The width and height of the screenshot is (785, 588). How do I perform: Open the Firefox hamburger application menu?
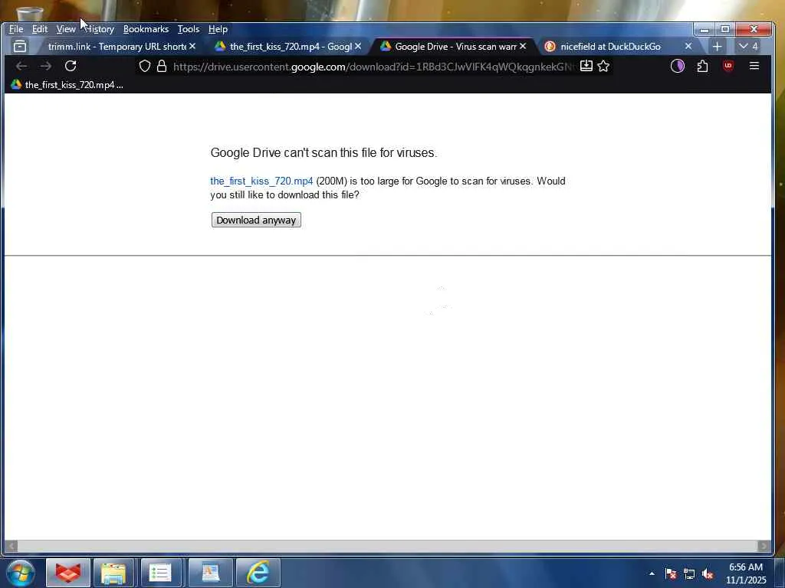[754, 66]
